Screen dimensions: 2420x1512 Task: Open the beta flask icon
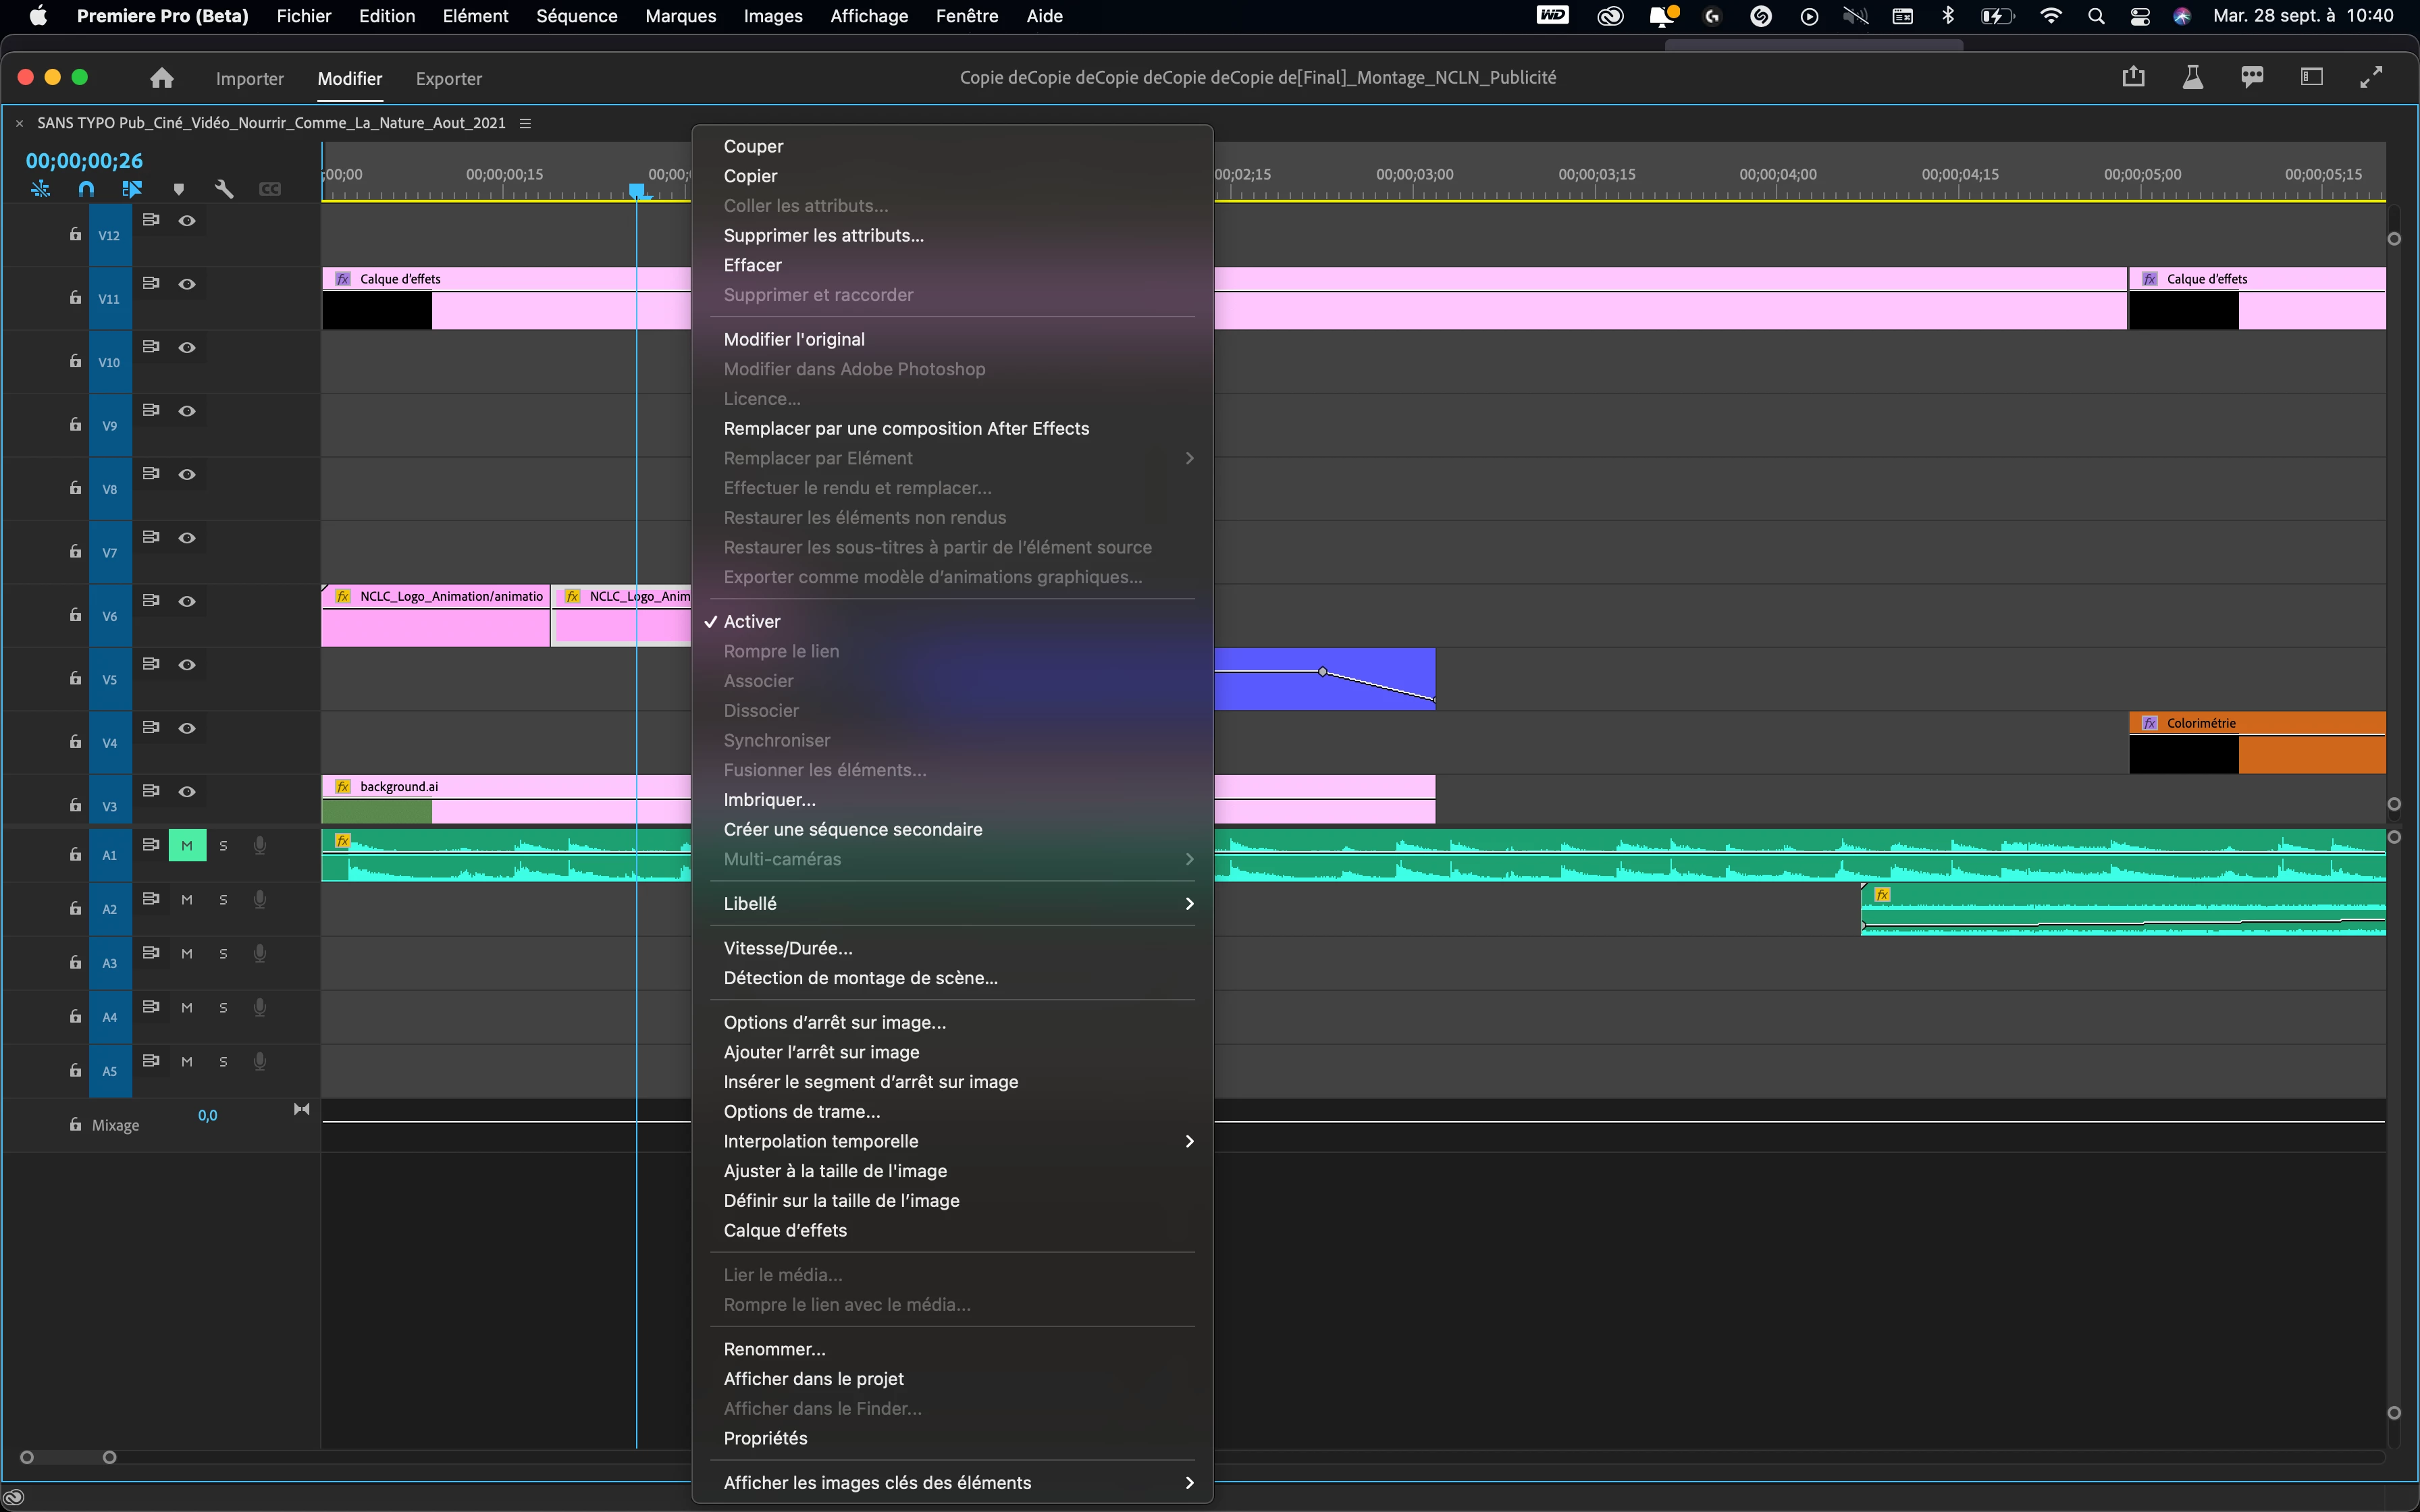(2192, 77)
